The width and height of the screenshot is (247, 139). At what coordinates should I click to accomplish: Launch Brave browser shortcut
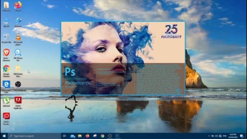coord(6,55)
